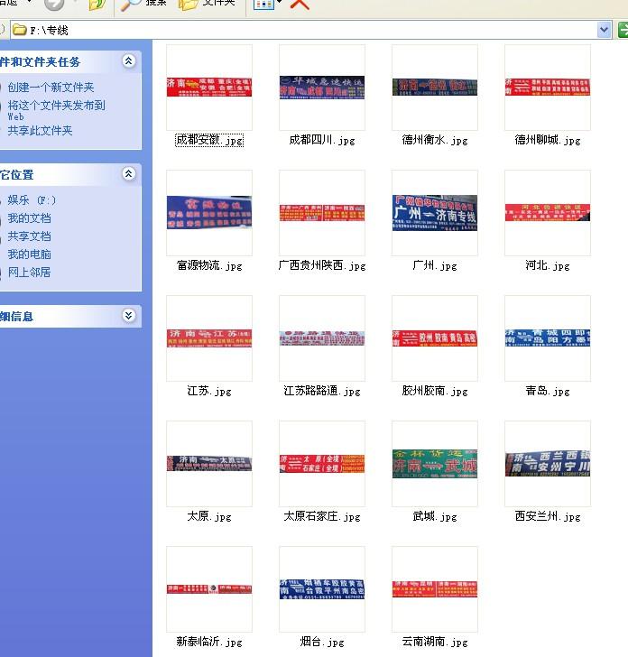This screenshot has height=657, width=628.
Task: Open the address bar dropdown arrow
Action: (604, 30)
